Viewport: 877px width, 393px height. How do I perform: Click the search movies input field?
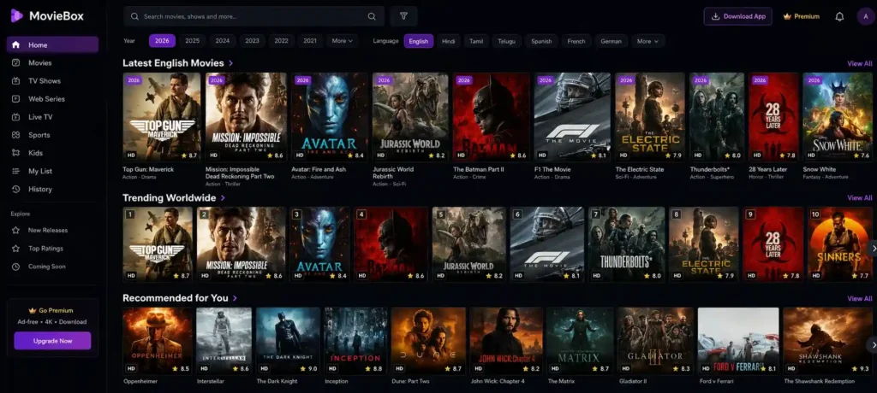click(254, 16)
